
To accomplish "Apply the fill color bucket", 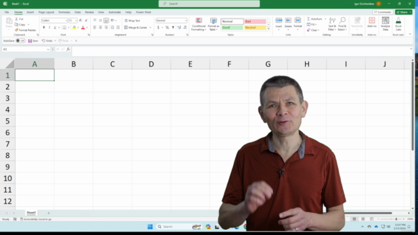I will pyautogui.click(x=74, y=27).
